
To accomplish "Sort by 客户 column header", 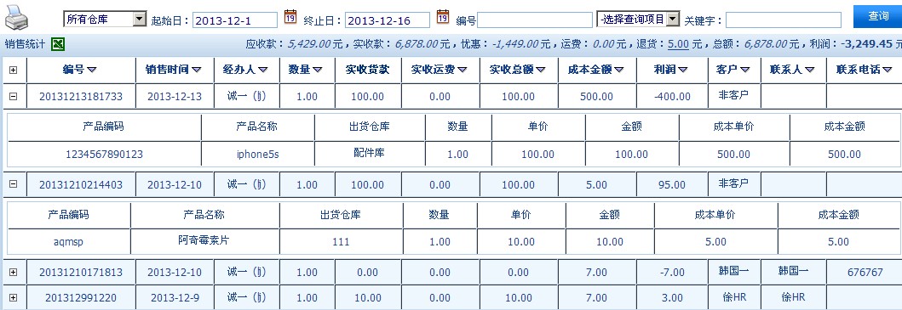I will pyautogui.click(x=733, y=70).
